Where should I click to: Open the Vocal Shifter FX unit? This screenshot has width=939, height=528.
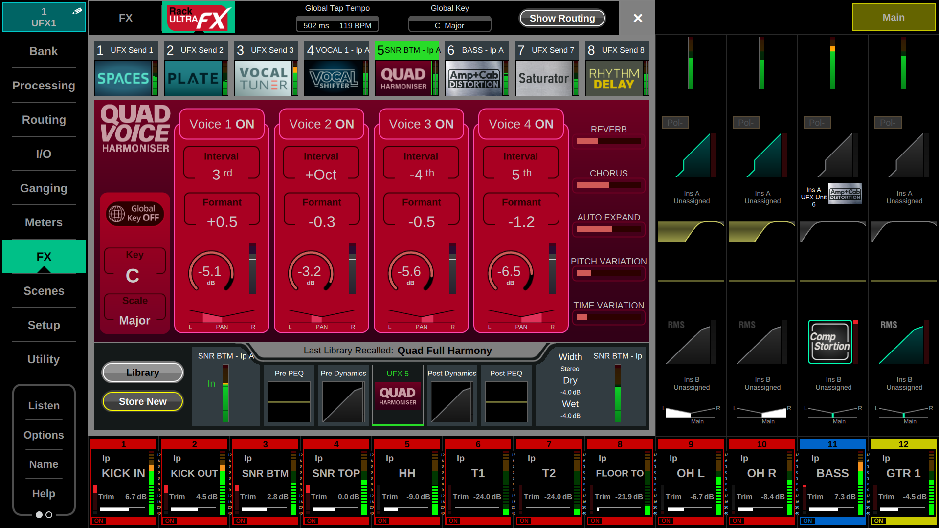[334, 78]
